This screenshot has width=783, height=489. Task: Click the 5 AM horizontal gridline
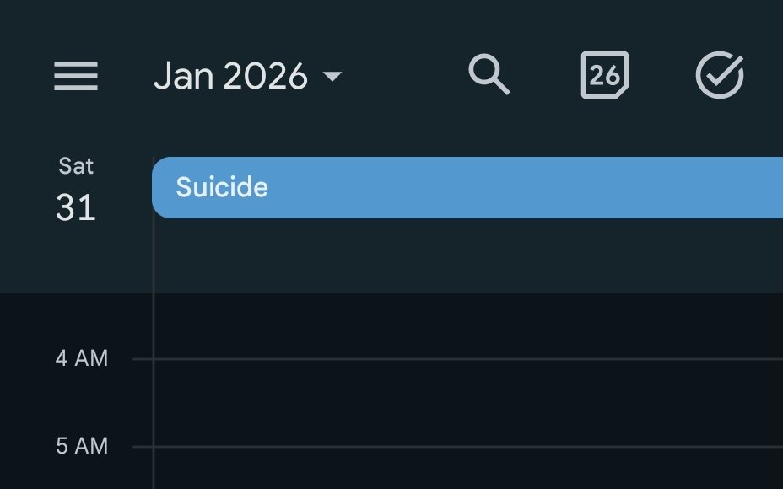457,447
